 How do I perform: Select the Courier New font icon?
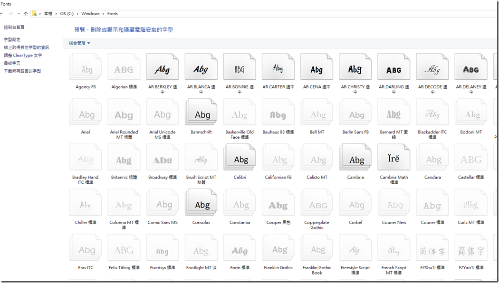(x=394, y=202)
